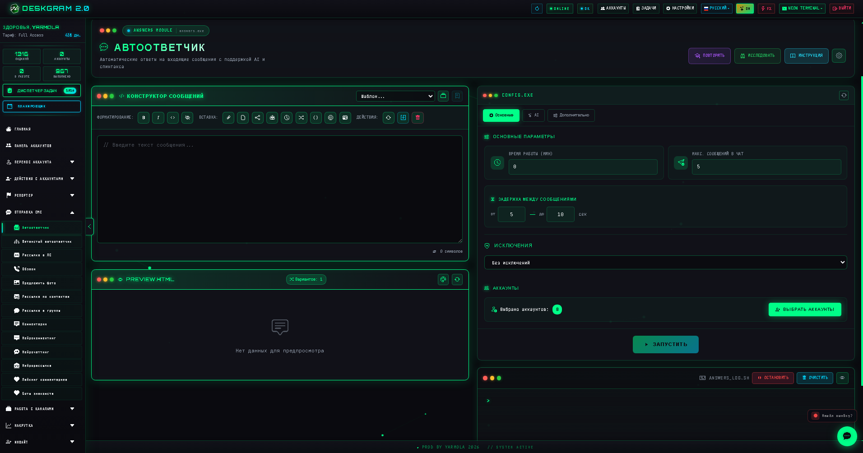Expand Перенос аккаунта sidebar section
Viewport: 863px width, 453px height.
click(x=41, y=162)
